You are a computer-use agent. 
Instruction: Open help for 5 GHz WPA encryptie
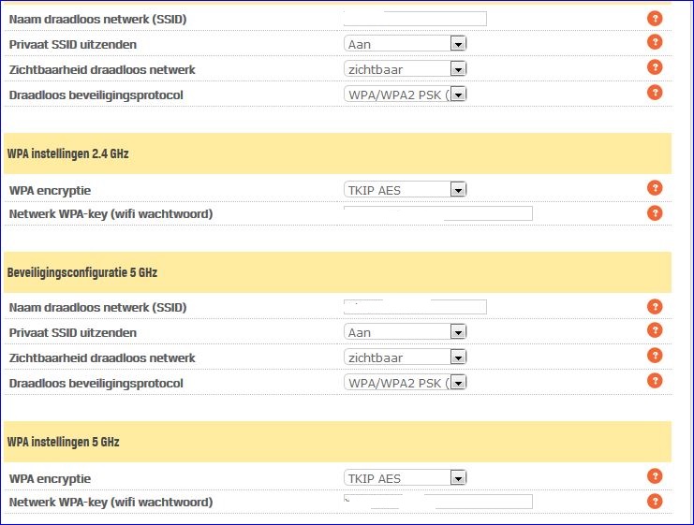point(655,477)
